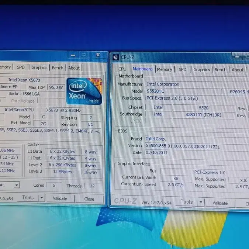This screenshot has height=249, width=249.
Task: Click the Cores count value 6
Action: (x=54, y=185)
